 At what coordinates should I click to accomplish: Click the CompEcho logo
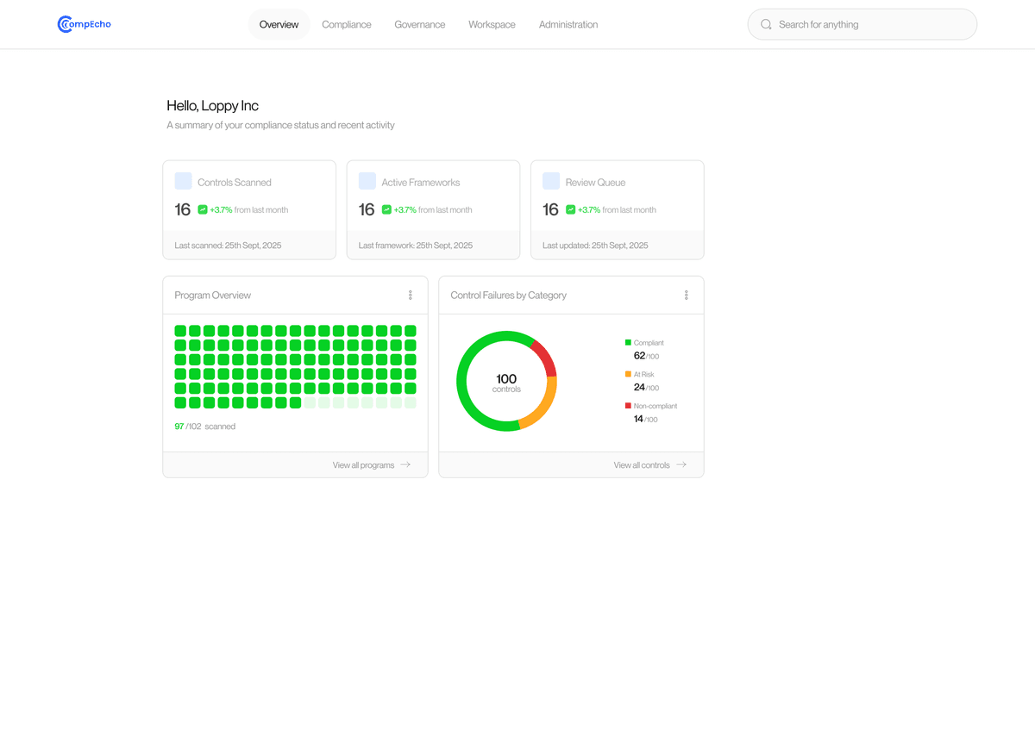coord(83,24)
